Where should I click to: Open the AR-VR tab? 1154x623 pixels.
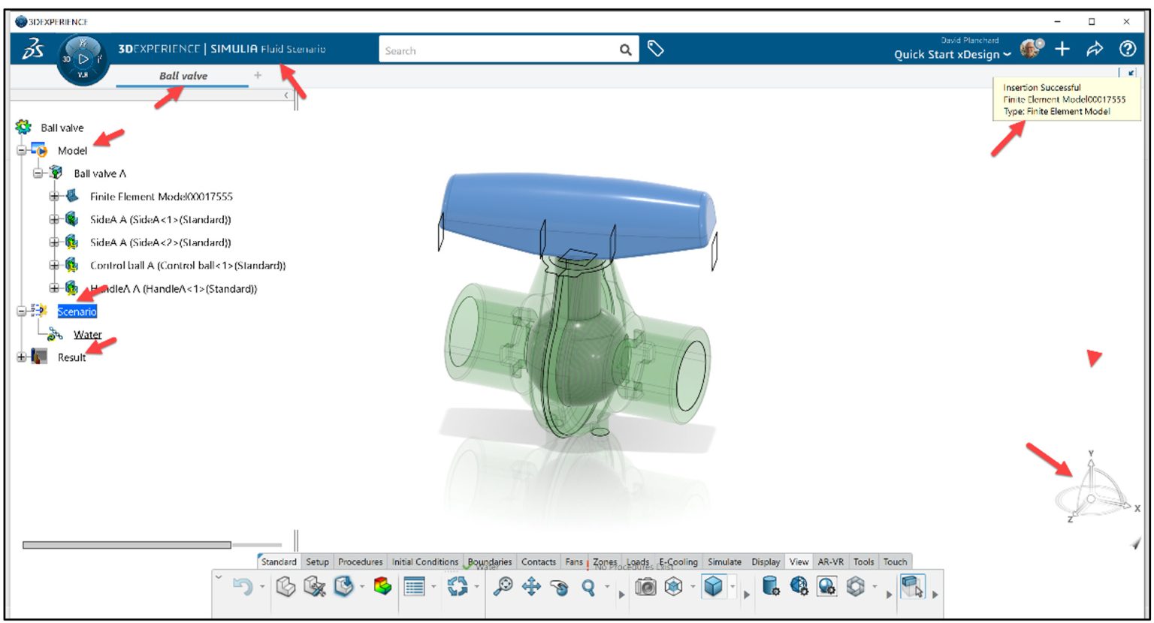[830, 561]
